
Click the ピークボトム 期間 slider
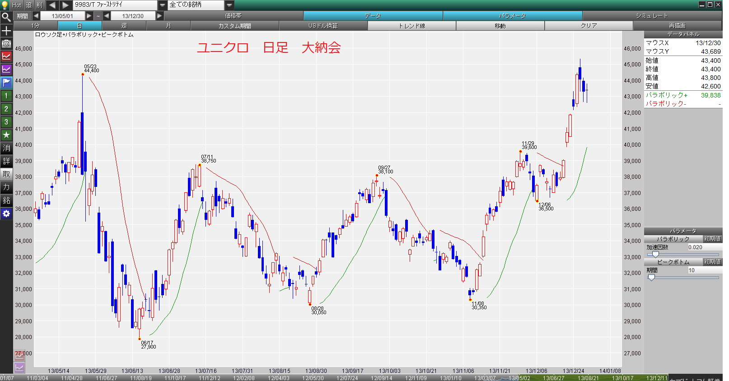[683, 278]
